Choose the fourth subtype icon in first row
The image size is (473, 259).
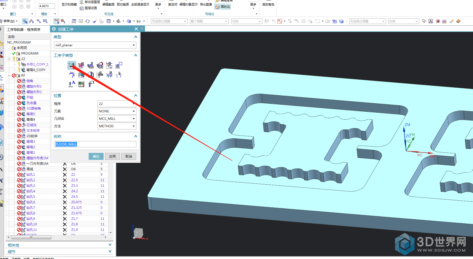[100, 65]
